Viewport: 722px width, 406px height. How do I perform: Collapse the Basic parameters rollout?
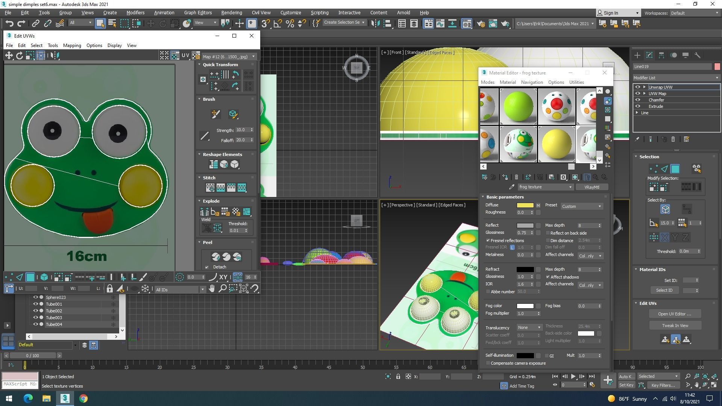coord(483,197)
